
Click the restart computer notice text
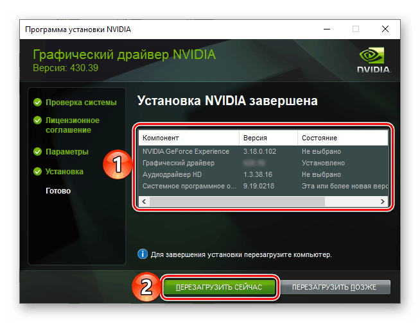point(241,254)
